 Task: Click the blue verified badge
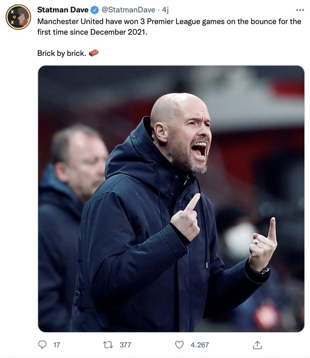95,10
